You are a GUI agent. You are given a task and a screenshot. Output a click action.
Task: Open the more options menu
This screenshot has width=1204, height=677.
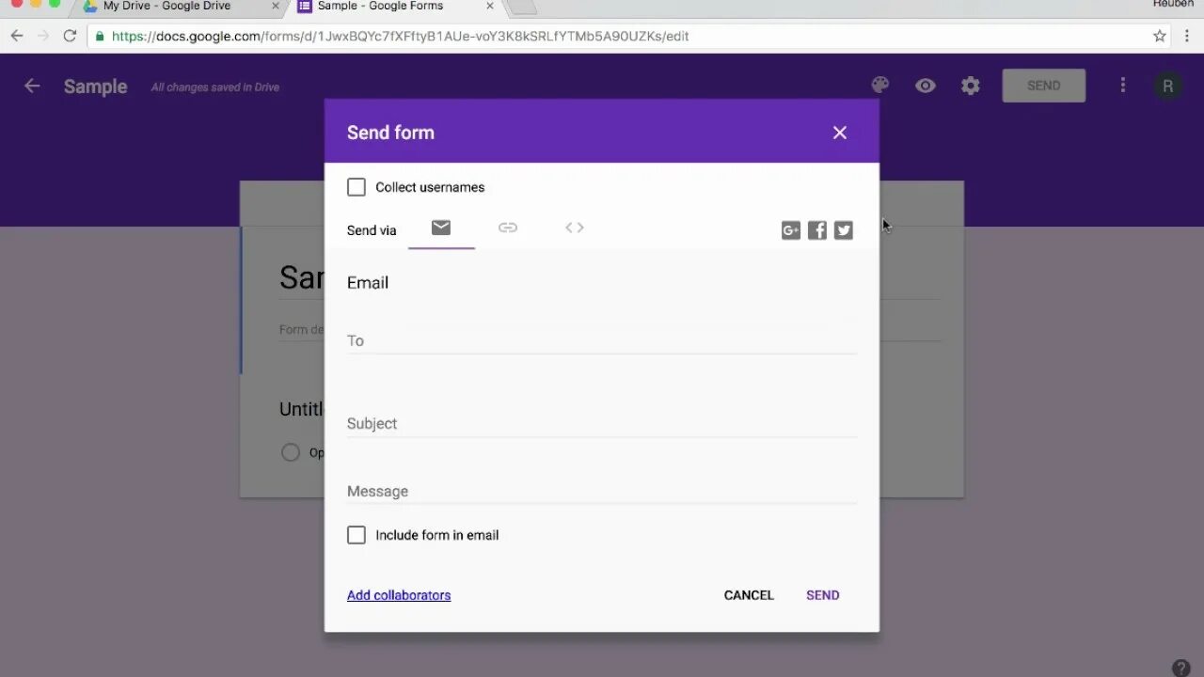[x=1122, y=86]
